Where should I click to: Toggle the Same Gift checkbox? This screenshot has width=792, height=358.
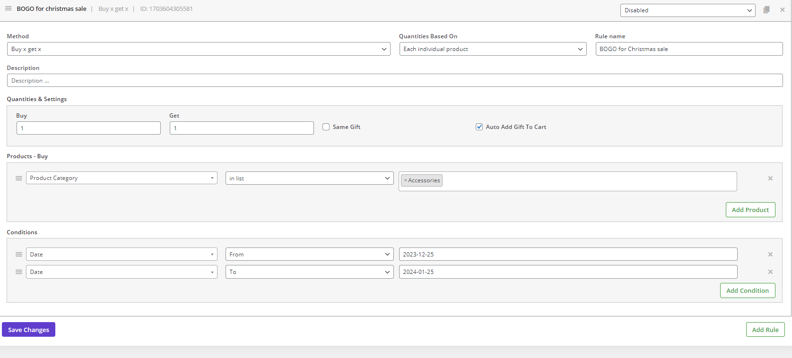[x=326, y=127]
